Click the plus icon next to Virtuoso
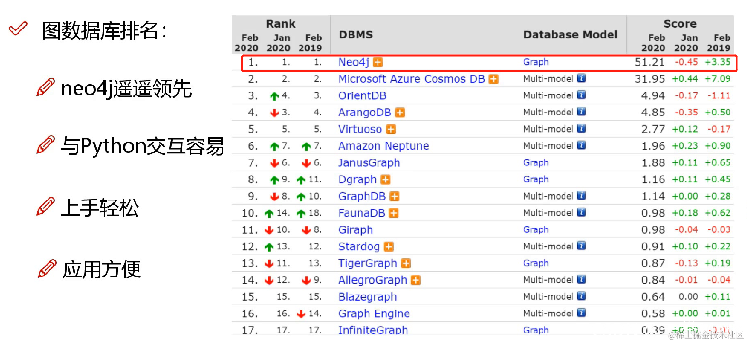Viewport: 747px width, 343px height. [x=391, y=129]
